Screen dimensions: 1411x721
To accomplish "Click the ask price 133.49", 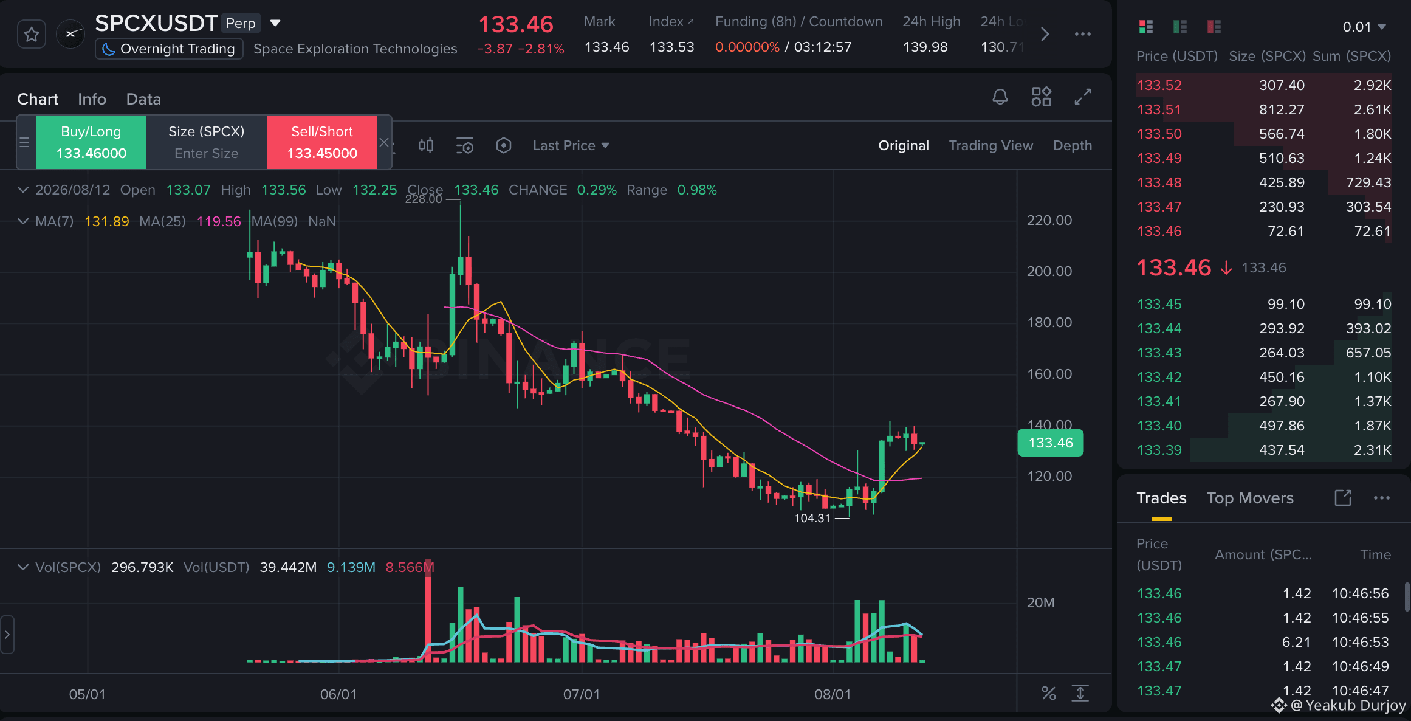I will pos(1159,158).
